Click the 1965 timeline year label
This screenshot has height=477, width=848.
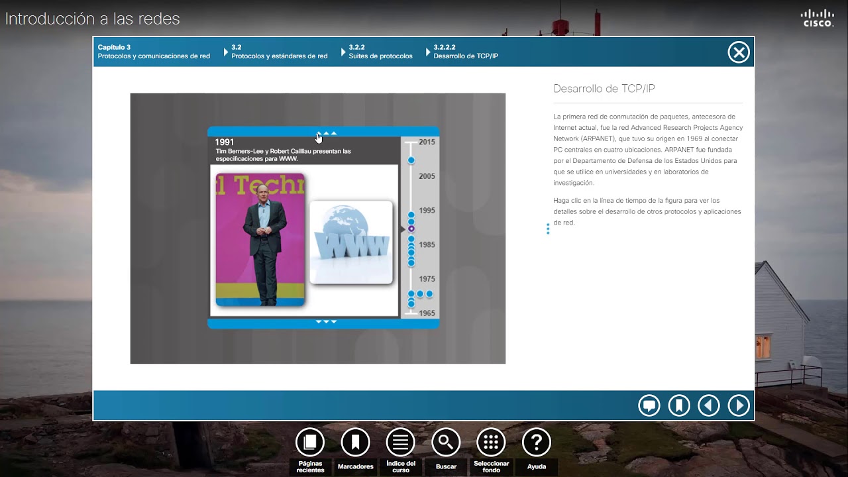(x=427, y=313)
